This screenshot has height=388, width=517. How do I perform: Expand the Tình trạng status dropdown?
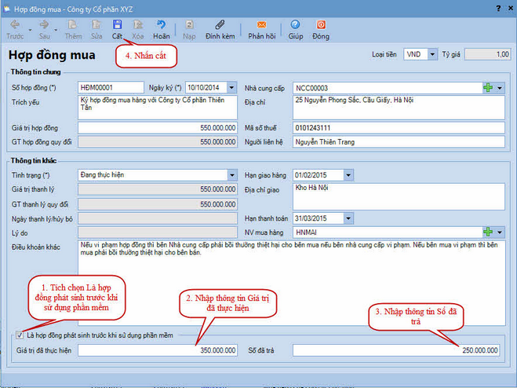click(x=231, y=175)
